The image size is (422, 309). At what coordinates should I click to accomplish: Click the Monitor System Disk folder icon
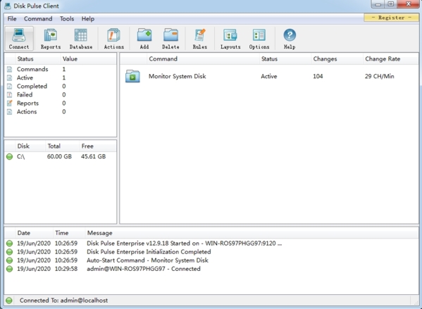[x=132, y=76]
